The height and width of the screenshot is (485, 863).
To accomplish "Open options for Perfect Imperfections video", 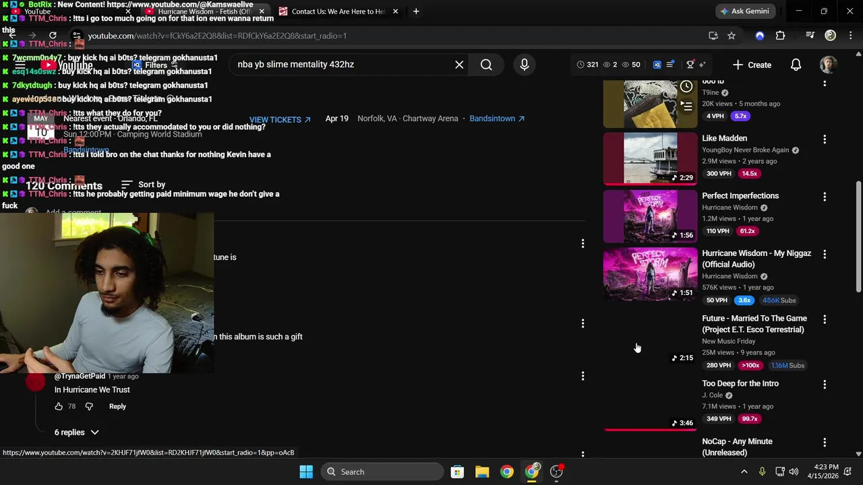I will coord(825,197).
